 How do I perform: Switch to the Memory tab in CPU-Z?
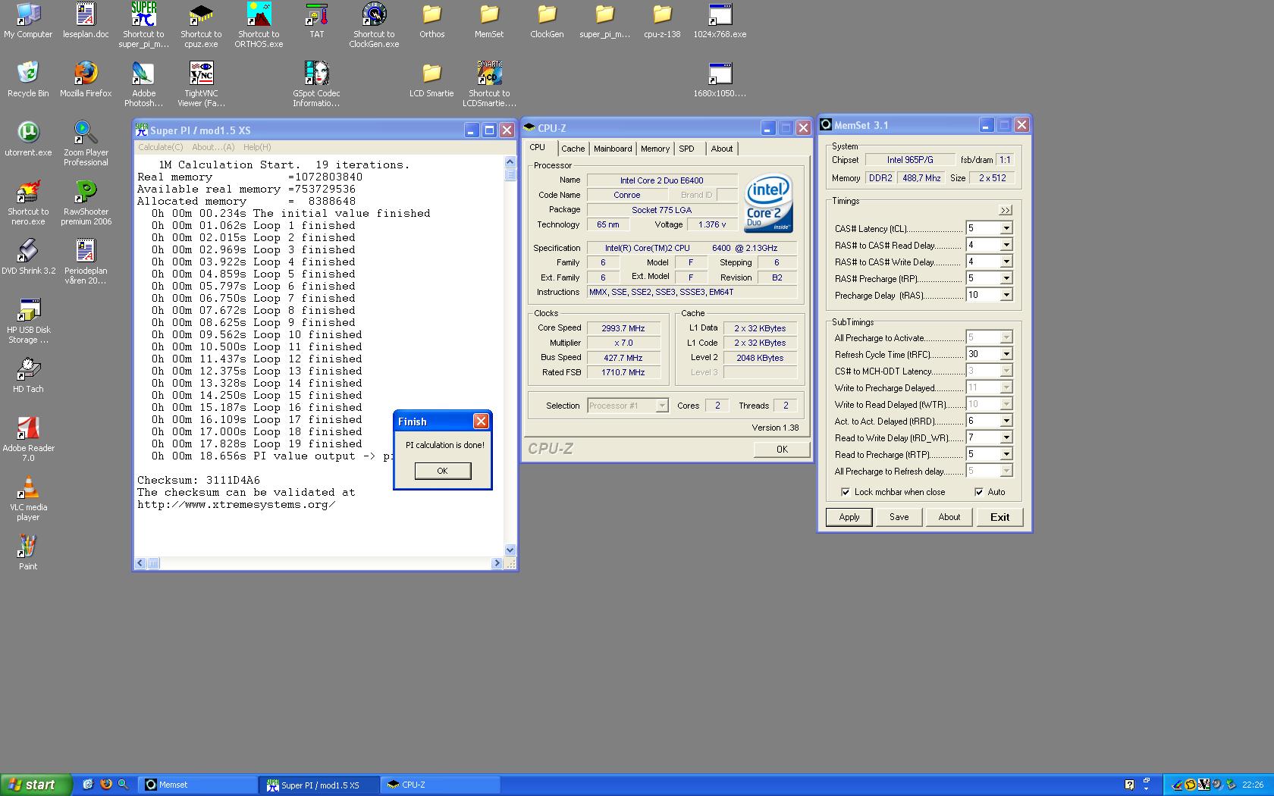click(x=655, y=149)
